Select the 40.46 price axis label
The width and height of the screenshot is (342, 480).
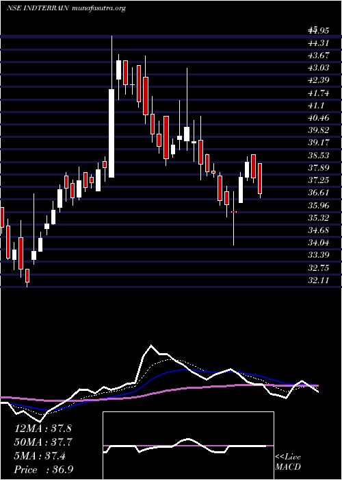coord(318,118)
